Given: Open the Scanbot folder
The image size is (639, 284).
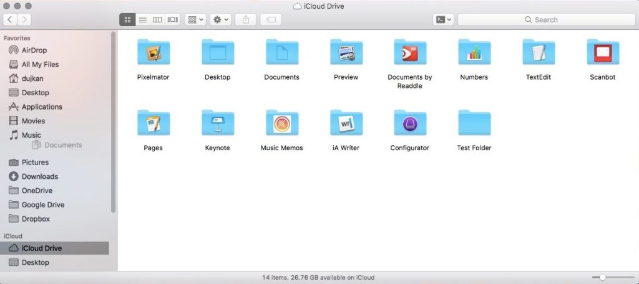Looking at the screenshot, I should pyautogui.click(x=603, y=52).
